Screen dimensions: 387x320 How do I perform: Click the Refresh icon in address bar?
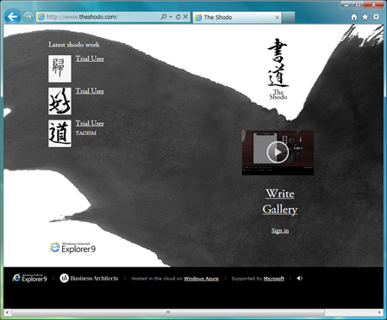click(178, 17)
